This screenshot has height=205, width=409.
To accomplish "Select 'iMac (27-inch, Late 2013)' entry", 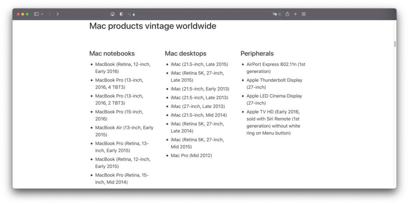I will point(198,106).
